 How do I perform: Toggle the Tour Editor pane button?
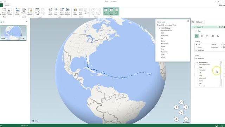(105, 12)
